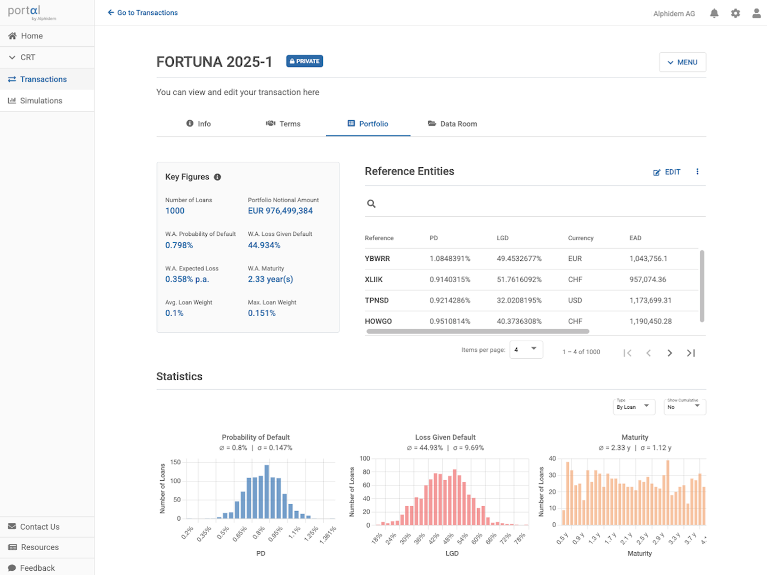
Task: Open the Show Cumulative dropdown
Action: [684, 407]
